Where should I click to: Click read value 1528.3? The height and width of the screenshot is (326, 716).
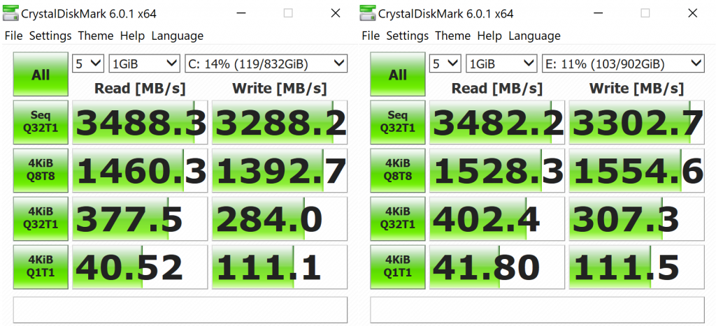(x=497, y=170)
